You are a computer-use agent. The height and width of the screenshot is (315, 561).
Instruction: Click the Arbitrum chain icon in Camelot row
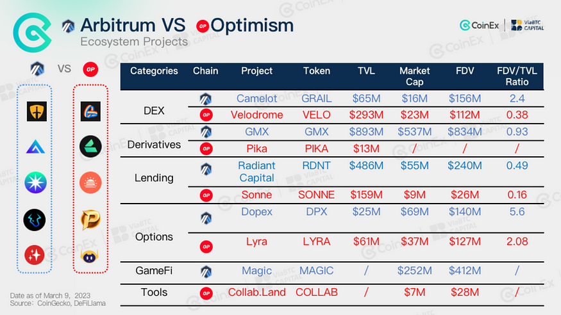coord(205,99)
